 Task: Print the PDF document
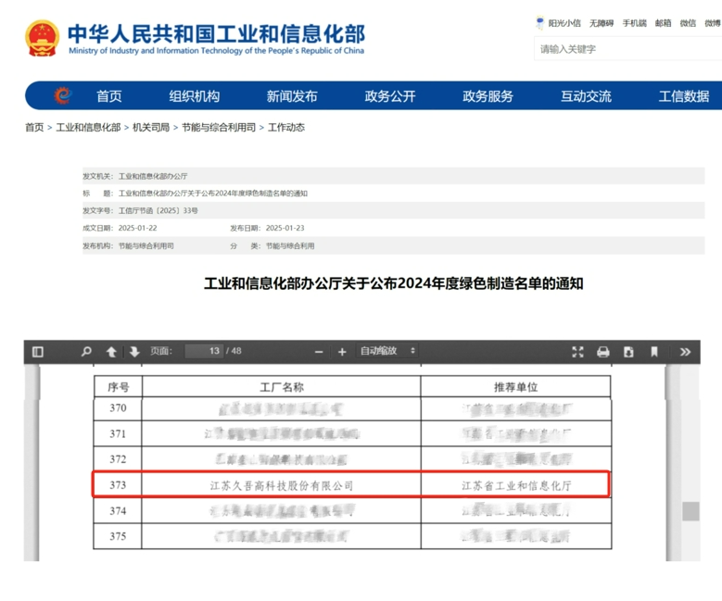(x=602, y=352)
